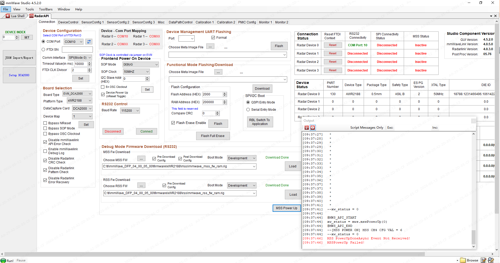Viewport: 500px width, 263px height.
Task: Increase the Device Index stepper
Action: coord(17,36)
